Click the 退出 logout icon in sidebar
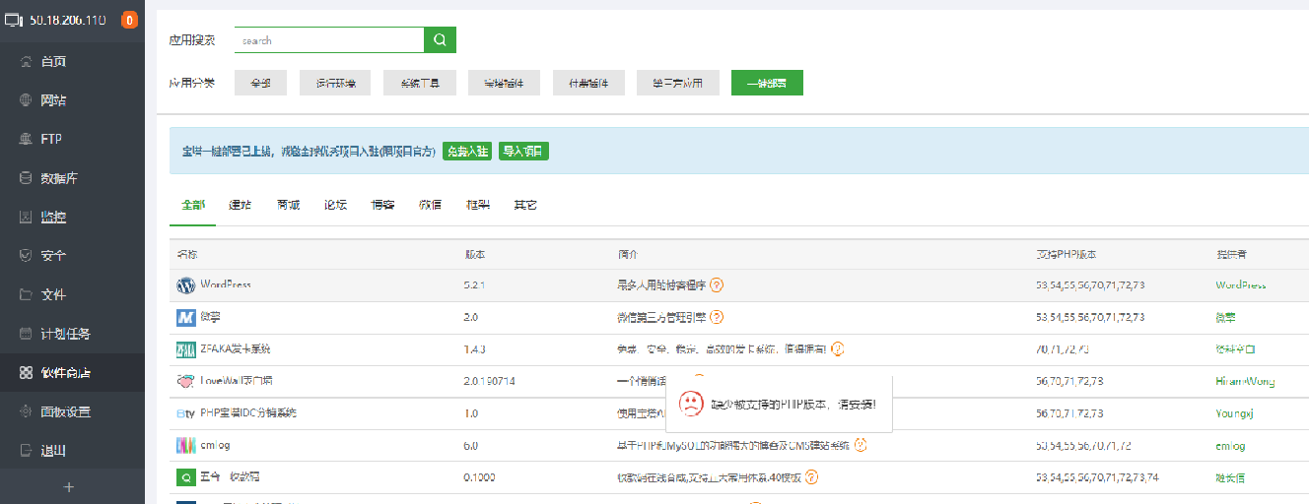Image resolution: width=1309 pixels, height=504 pixels. click(26, 451)
